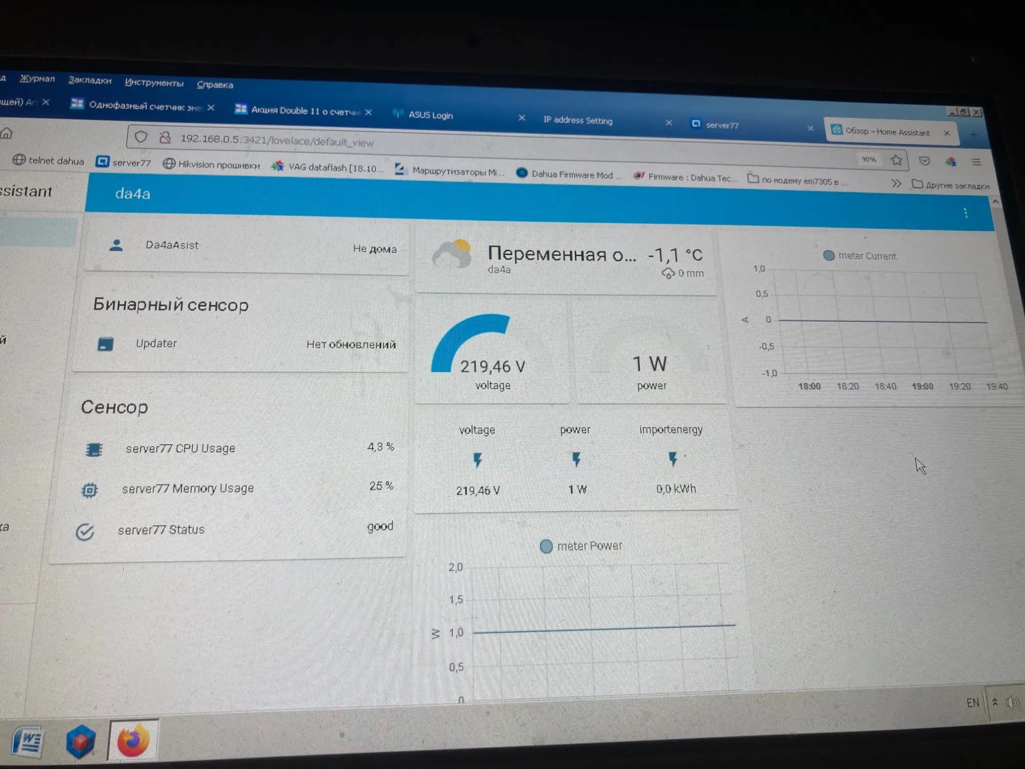Click the voltage gauge card
The width and height of the screenshot is (1025, 769).
pos(492,354)
